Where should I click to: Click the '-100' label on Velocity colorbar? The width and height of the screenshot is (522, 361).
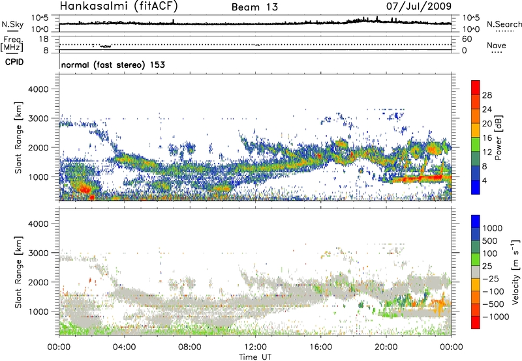pyautogui.click(x=493, y=291)
